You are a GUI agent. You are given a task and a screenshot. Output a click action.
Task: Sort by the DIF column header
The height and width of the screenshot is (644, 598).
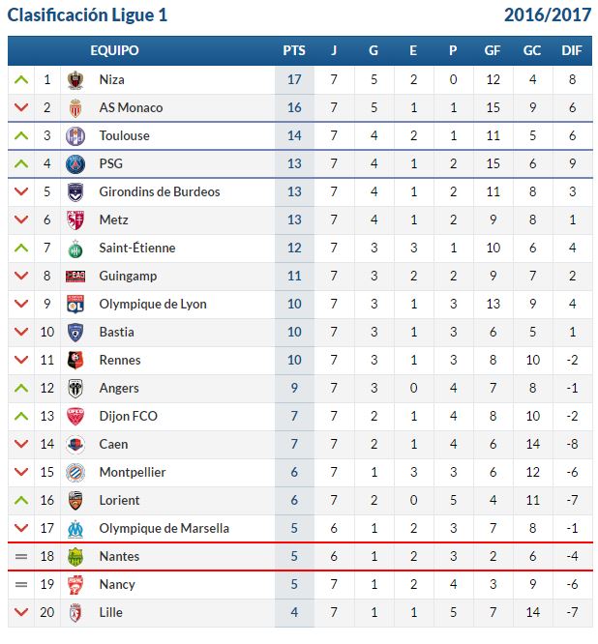(572, 50)
